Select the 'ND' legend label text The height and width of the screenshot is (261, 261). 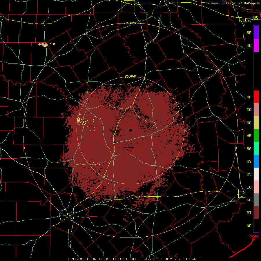point(249,226)
